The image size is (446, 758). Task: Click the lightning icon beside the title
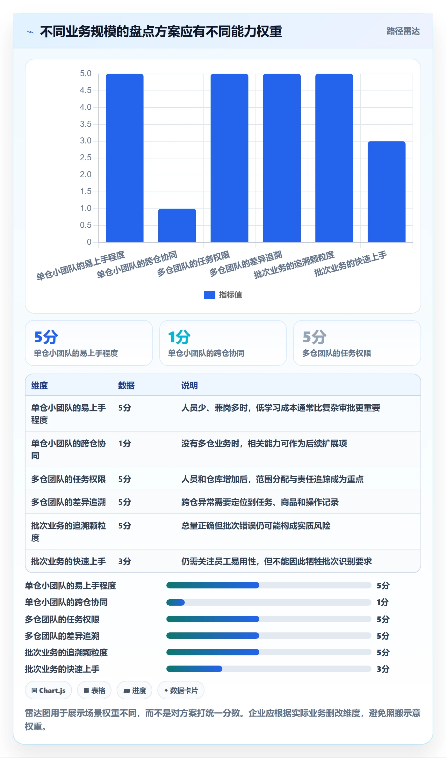coord(30,32)
